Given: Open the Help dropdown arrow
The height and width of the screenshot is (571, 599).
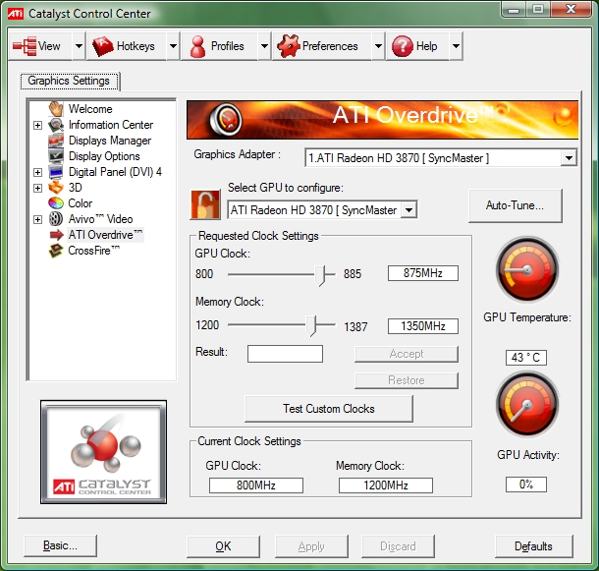Looking at the screenshot, I should 456,46.
